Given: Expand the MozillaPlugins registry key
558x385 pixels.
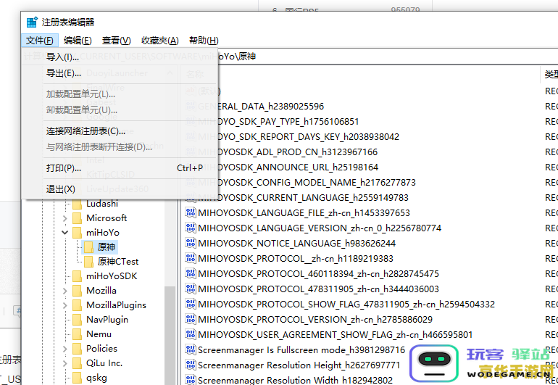Looking at the screenshot, I should pos(64,305).
